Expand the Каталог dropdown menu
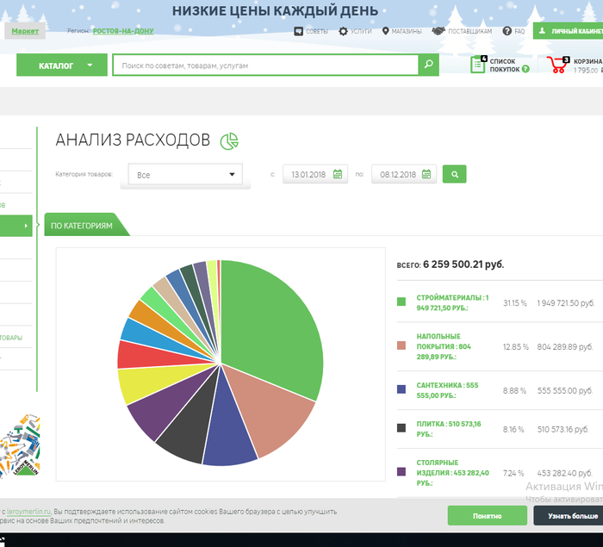This screenshot has width=603, height=547. (61, 65)
